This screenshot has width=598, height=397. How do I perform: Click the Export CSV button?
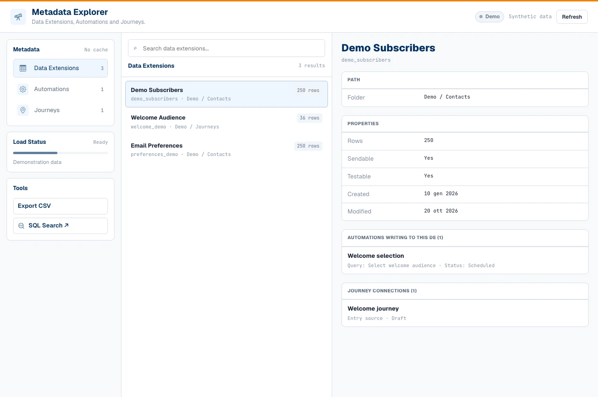point(60,206)
